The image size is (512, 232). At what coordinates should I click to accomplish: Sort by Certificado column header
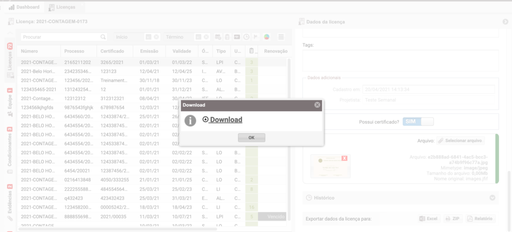coord(115,51)
